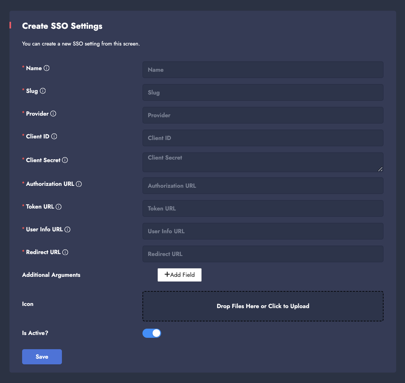Click the User Info URL info icon

click(67, 229)
